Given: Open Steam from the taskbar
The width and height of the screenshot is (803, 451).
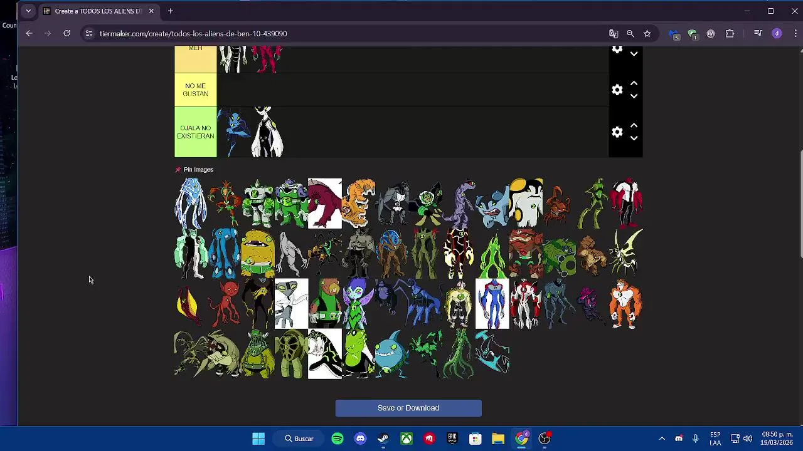Looking at the screenshot, I should (x=383, y=438).
